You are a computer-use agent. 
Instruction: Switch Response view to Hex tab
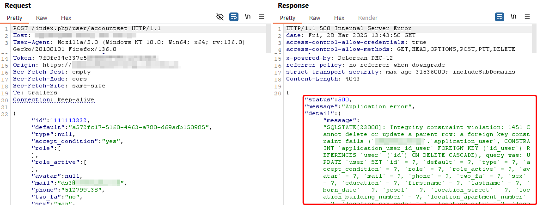point(339,18)
